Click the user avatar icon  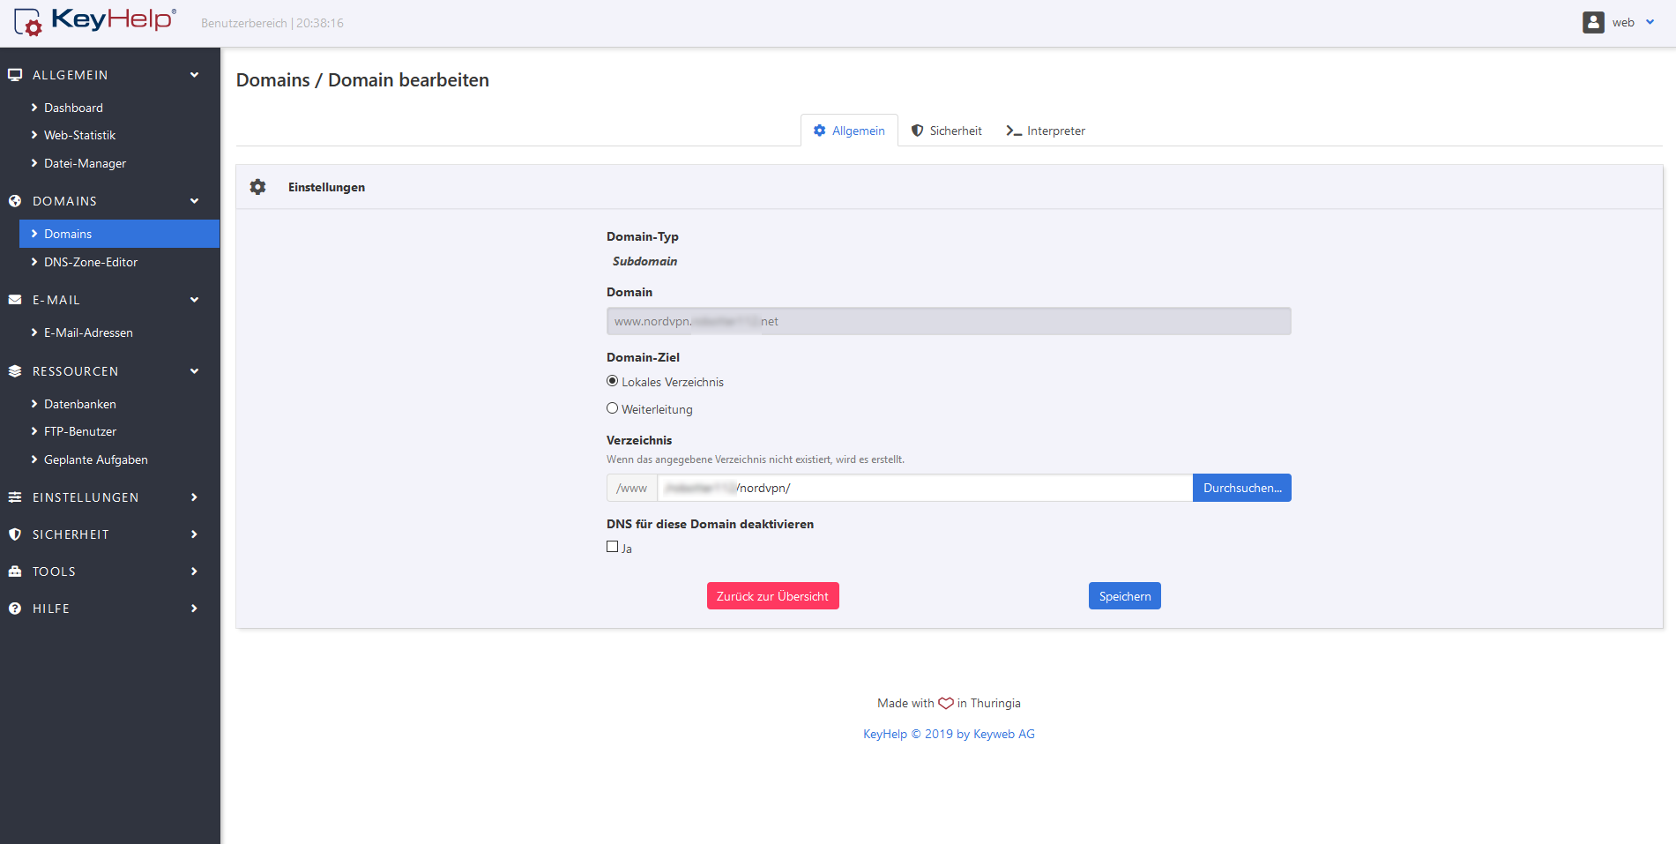(x=1592, y=23)
